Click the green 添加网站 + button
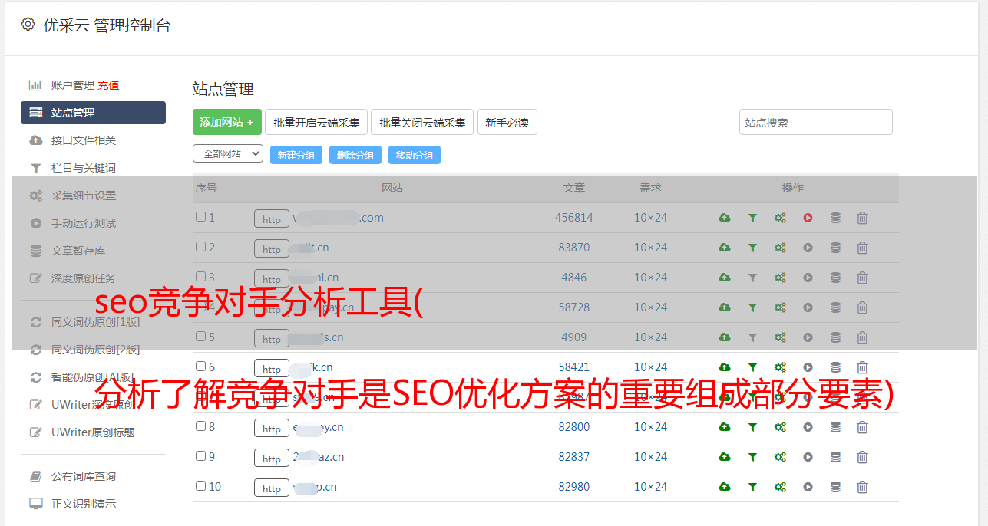This screenshot has height=526, width=988. [x=227, y=122]
